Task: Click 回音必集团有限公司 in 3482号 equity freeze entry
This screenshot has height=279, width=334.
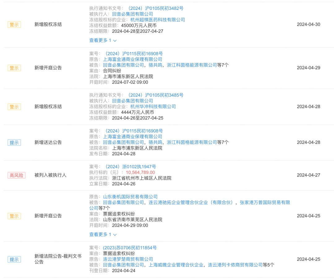Action: (x=132, y=14)
